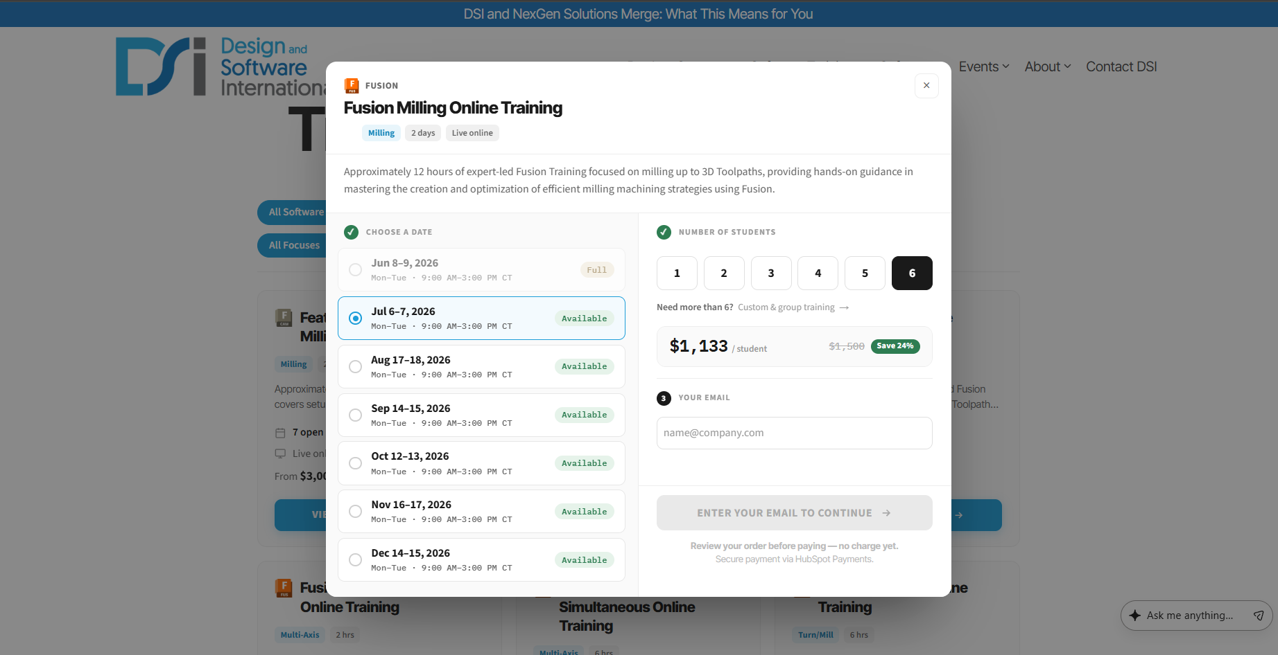1278x655 pixels.
Task: Click the struck-through $1,500 price
Action: (x=847, y=346)
